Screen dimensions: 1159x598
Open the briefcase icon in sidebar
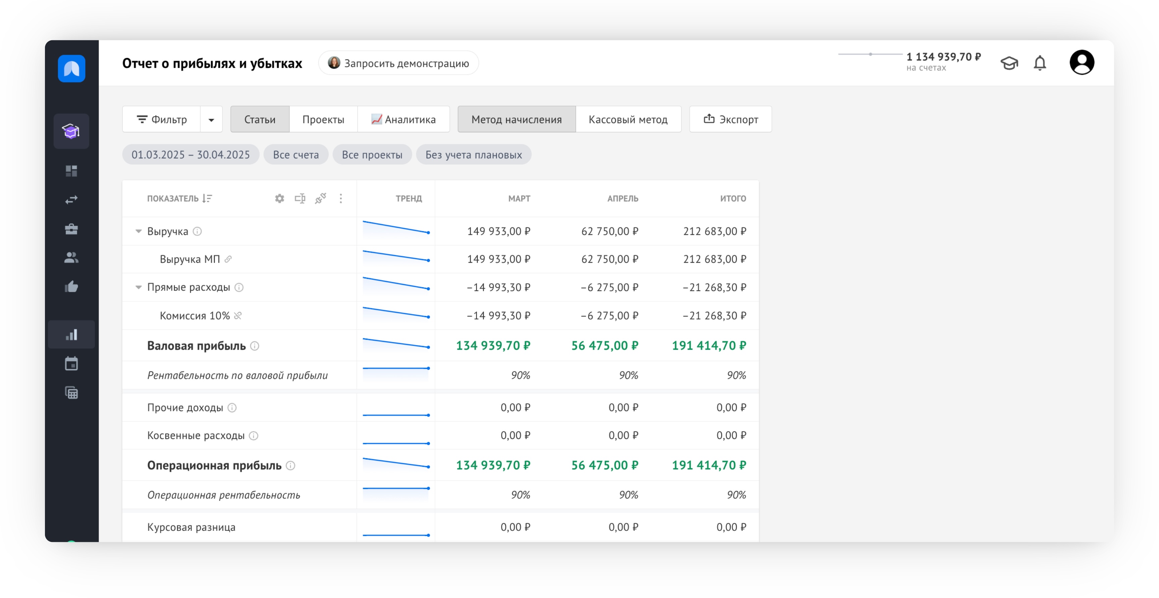tap(71, 229)
